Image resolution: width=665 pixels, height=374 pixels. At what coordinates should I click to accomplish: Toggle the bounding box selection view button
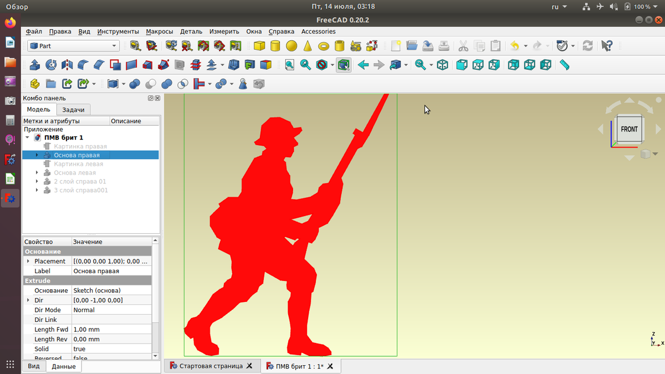pos(344,65)
